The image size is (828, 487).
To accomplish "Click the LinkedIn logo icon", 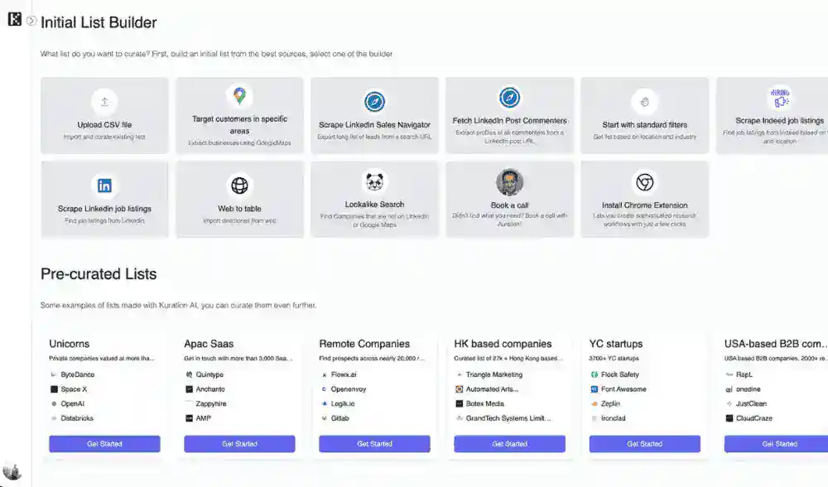I will pyautogui.click(x=104, y=186).
